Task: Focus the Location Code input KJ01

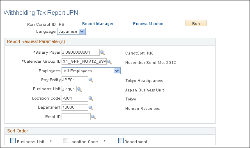Action: 75,98
